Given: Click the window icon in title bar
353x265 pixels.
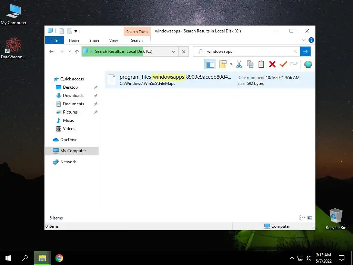Looking at the screenshot, I should pos(50,31).
